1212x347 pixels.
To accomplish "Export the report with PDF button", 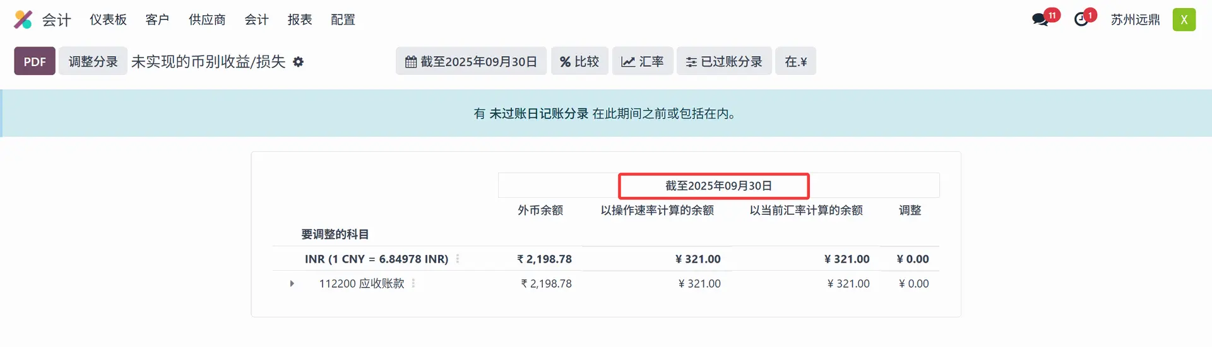I will tap(35, 61).
